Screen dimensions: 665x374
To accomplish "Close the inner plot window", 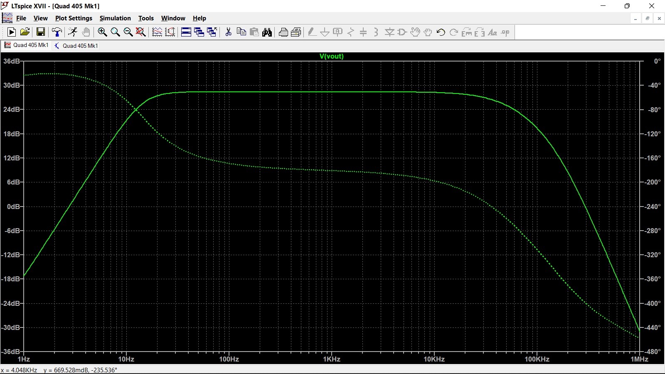I will pos(659,18).
